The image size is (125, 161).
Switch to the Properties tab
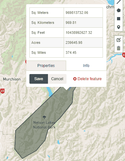coord(46,66)
